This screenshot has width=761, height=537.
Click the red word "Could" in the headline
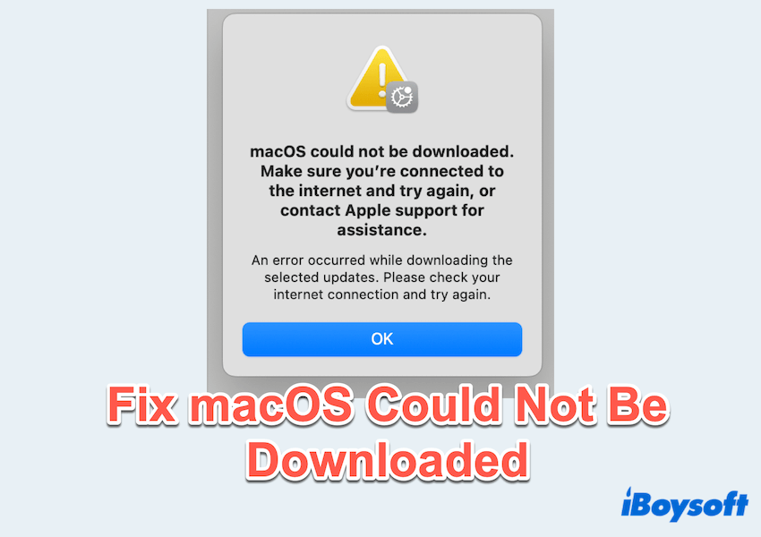click(434, 405)
